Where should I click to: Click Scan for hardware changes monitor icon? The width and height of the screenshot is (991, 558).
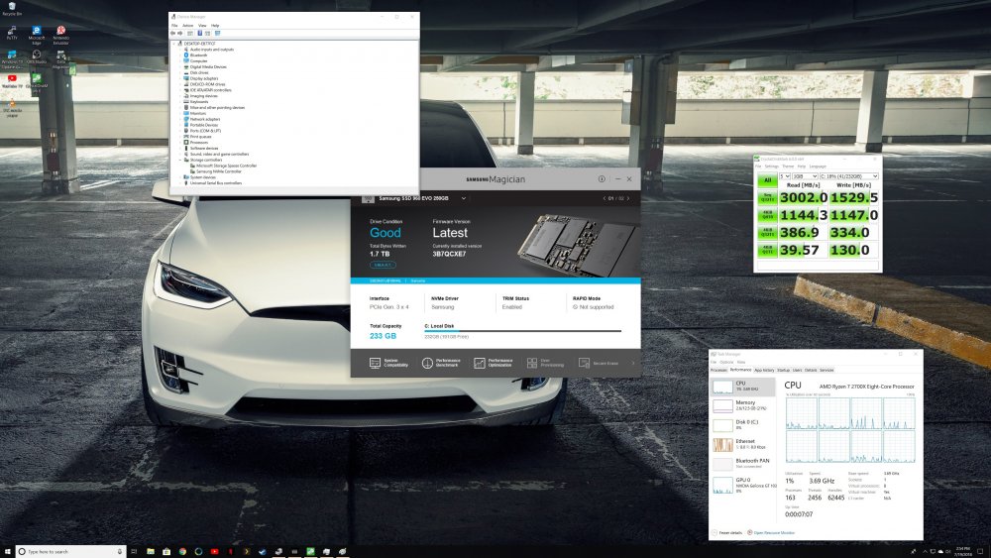click(217, 33)
